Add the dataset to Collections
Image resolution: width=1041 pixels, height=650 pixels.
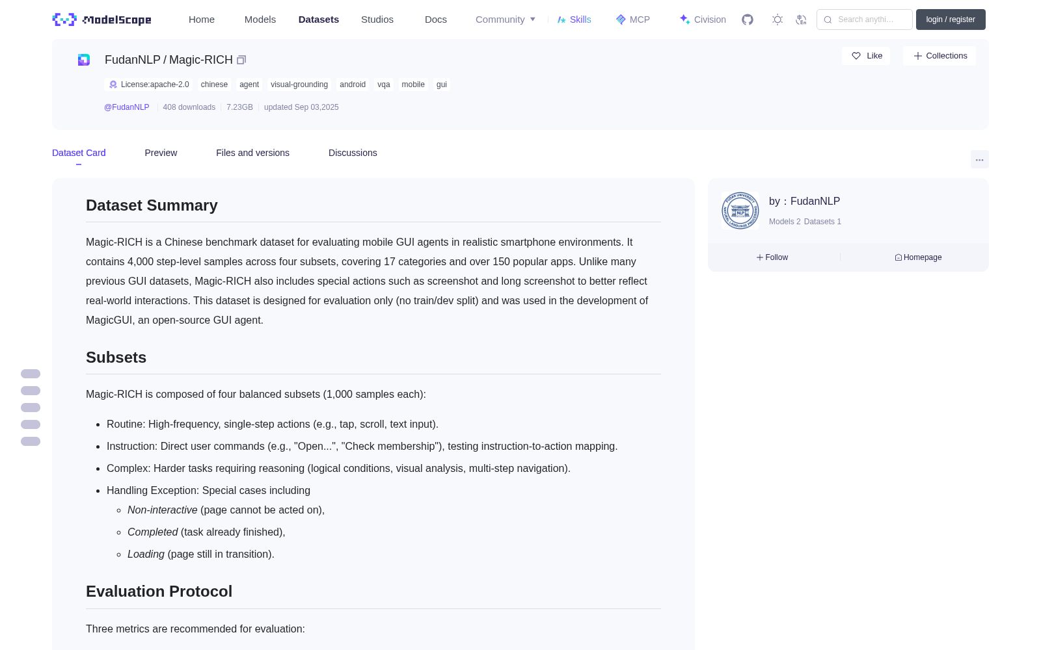(x=940, y=56)
